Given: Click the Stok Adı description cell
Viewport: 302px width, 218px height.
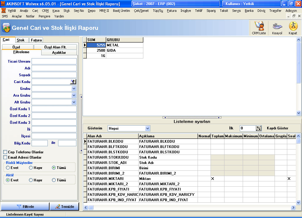Looking at the screenshot, I should [x=168, y=163].
